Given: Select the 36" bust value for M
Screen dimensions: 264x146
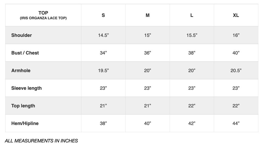Looking at the screenshot, I should pyautogui.click(x=147, y=53).
